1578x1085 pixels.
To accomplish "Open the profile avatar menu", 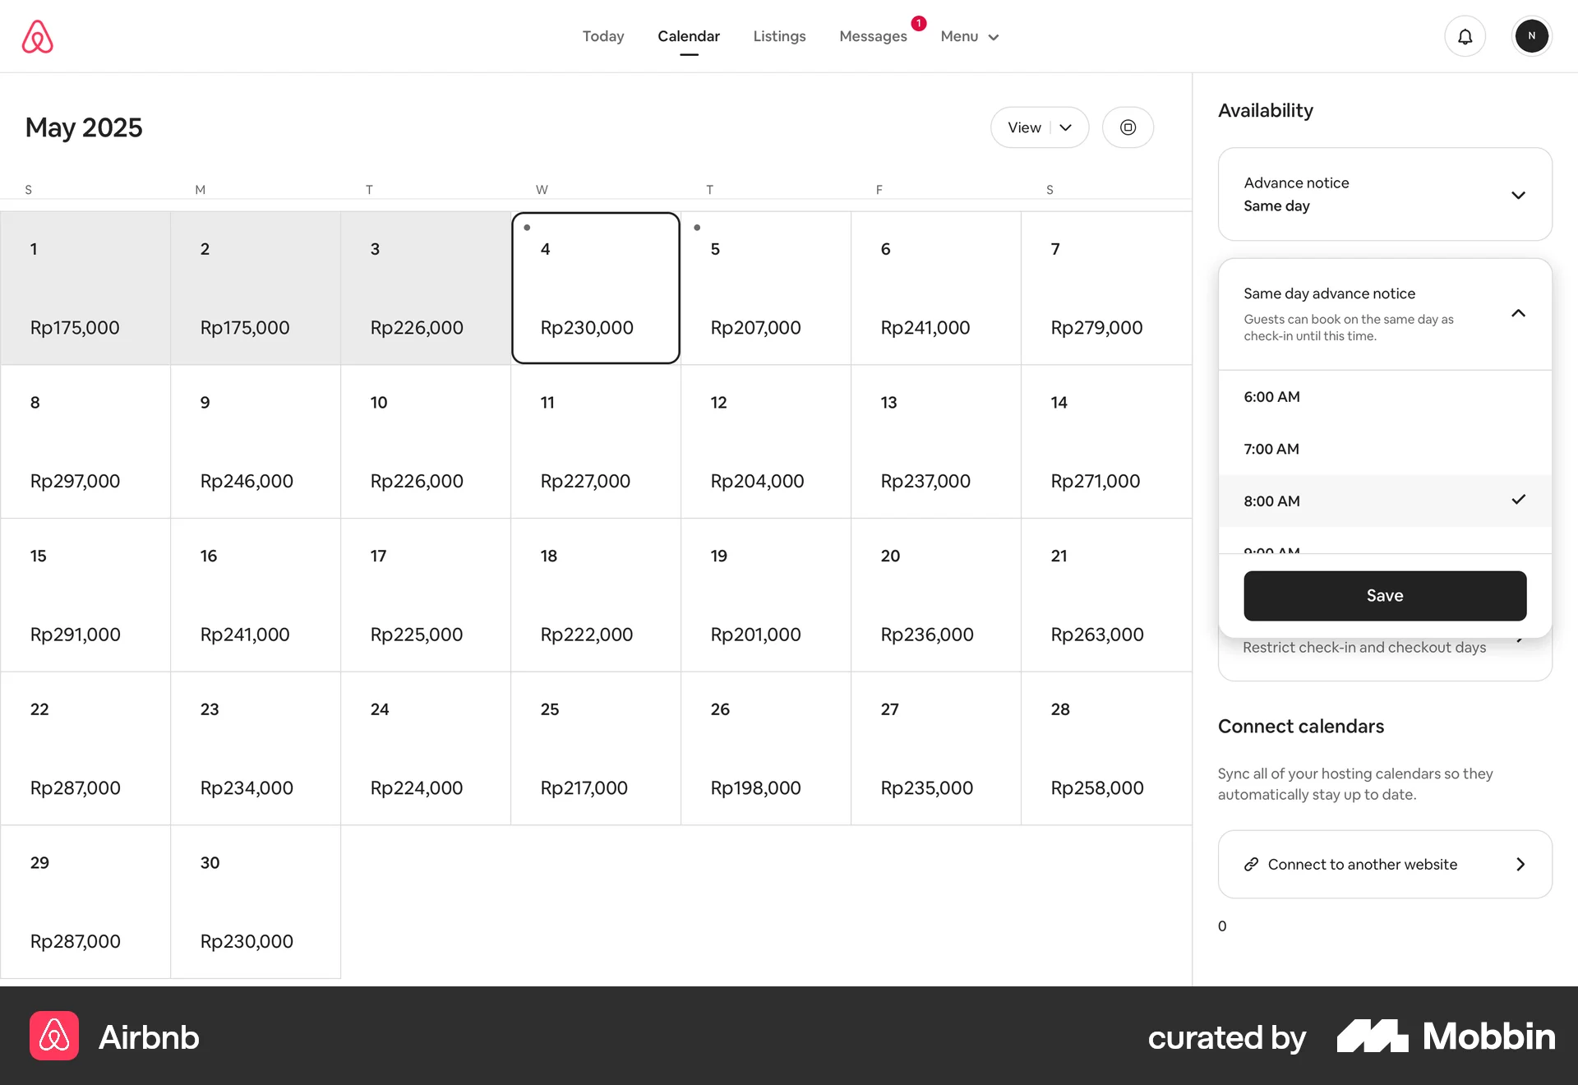I will coord(1532,36).
